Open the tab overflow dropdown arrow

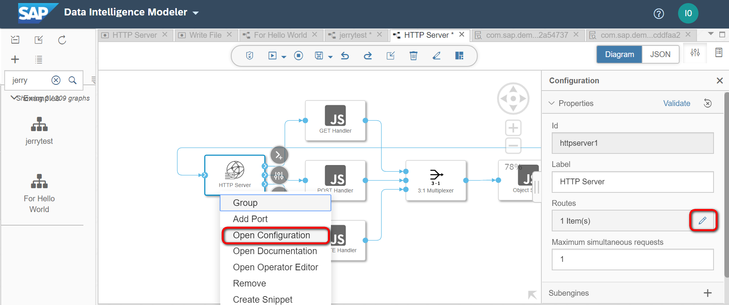[711, 34]
